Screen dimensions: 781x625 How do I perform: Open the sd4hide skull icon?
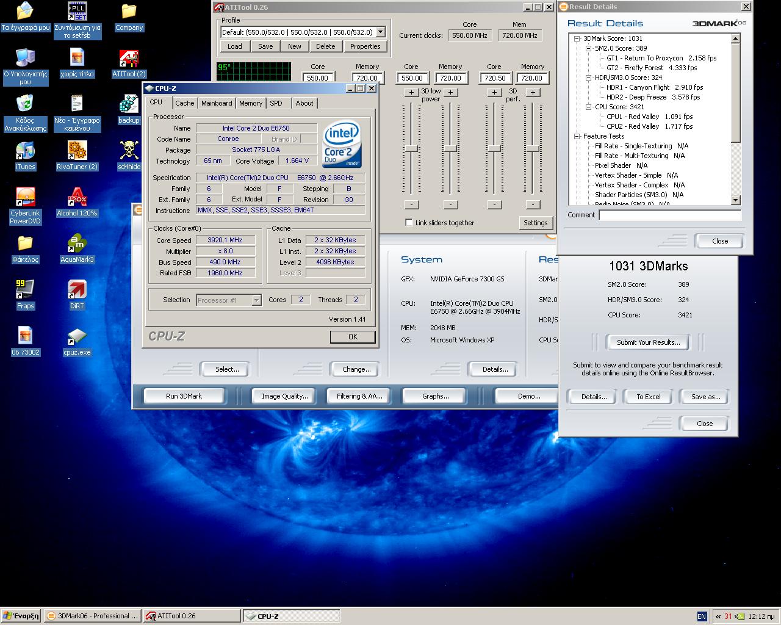(129, 156)
